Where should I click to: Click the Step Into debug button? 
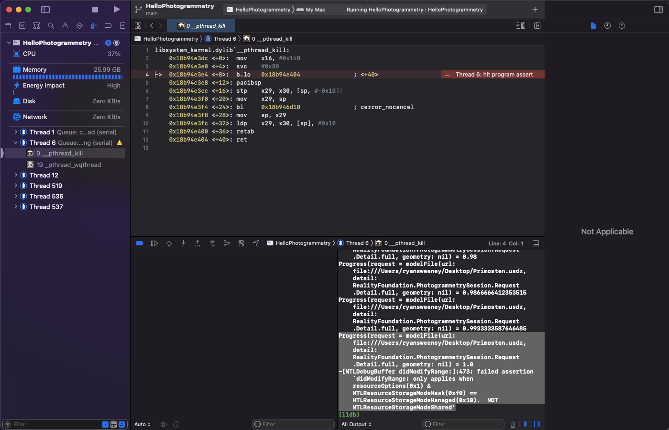183,243
